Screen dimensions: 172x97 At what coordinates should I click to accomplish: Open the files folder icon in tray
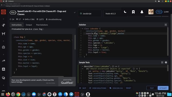click(169, 94)
